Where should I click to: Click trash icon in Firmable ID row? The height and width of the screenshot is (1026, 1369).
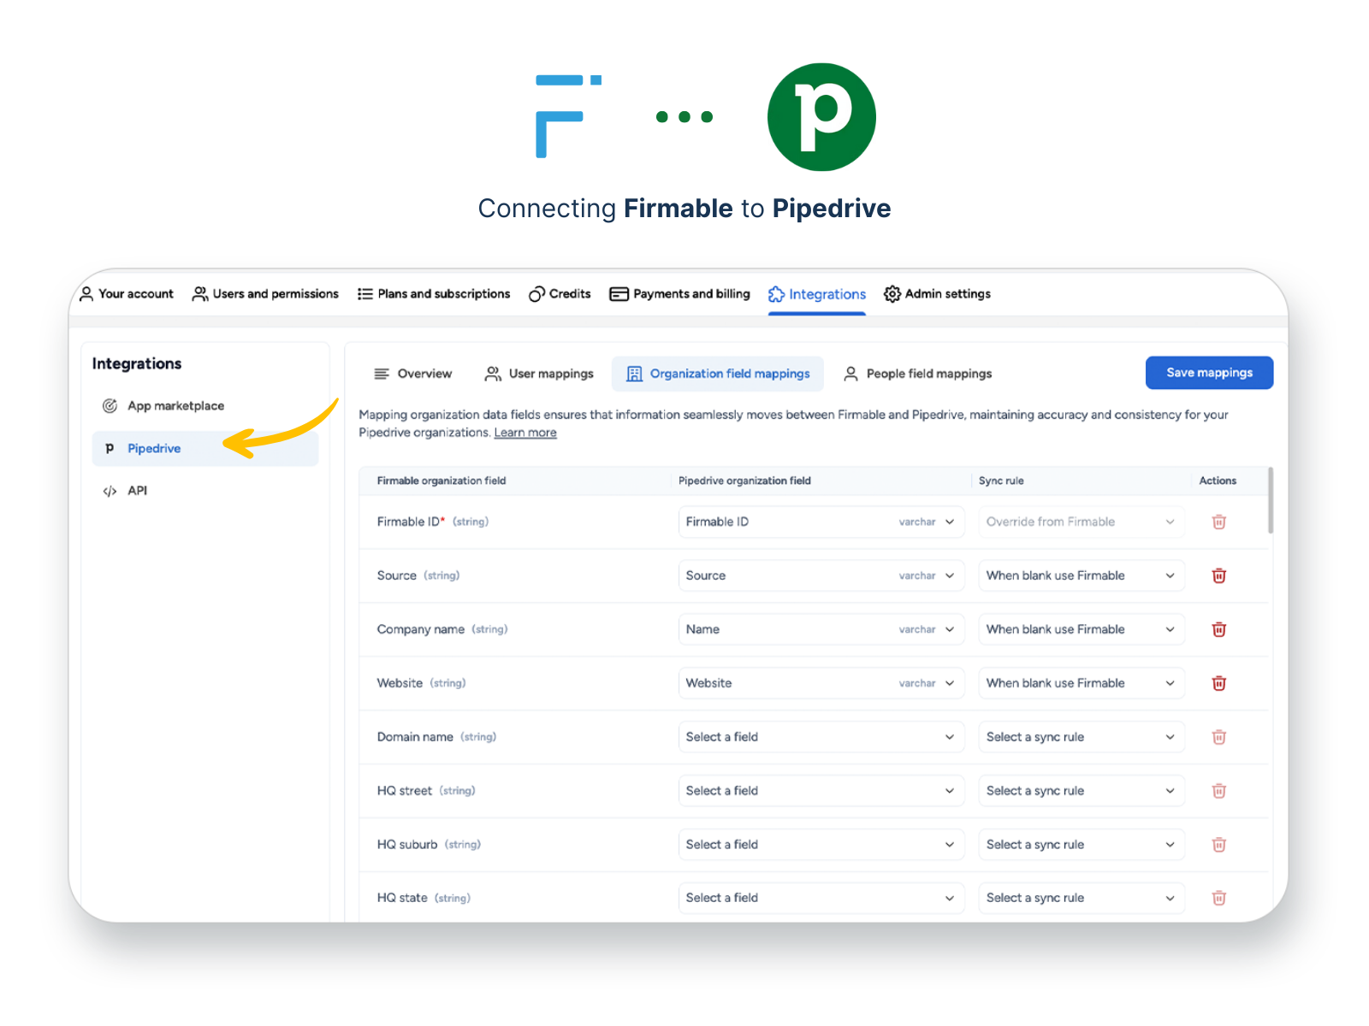(1218, 522)
